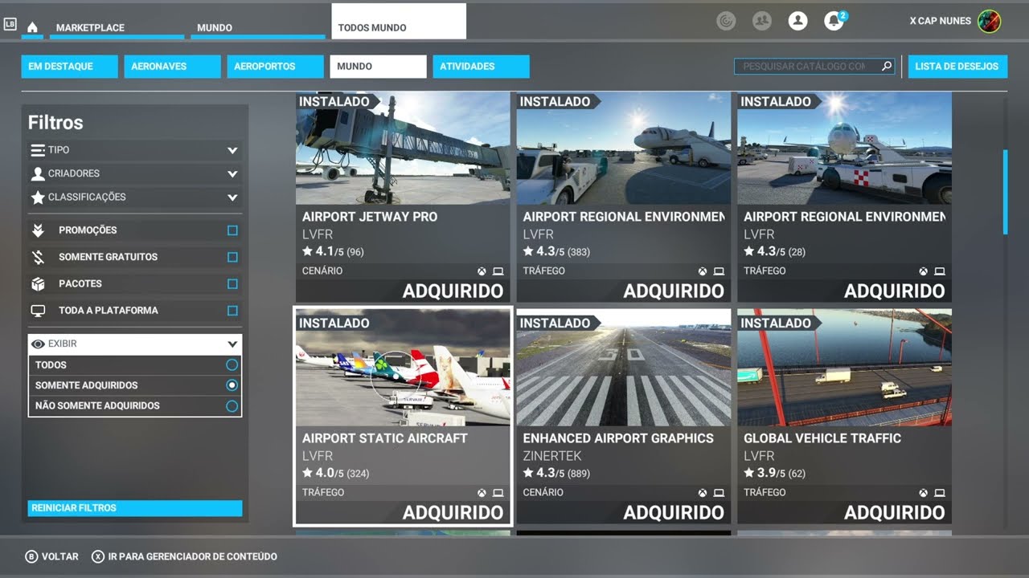1029x578 pixels.
Task: Click the Promoções tag icon
Action: coord(38,230)
